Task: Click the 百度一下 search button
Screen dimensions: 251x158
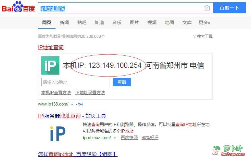Action: click(x=229, y=8)
